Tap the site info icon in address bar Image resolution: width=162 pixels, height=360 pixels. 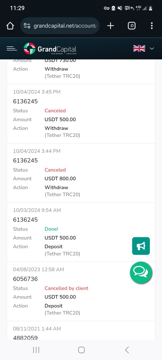(x=27, y=26)
